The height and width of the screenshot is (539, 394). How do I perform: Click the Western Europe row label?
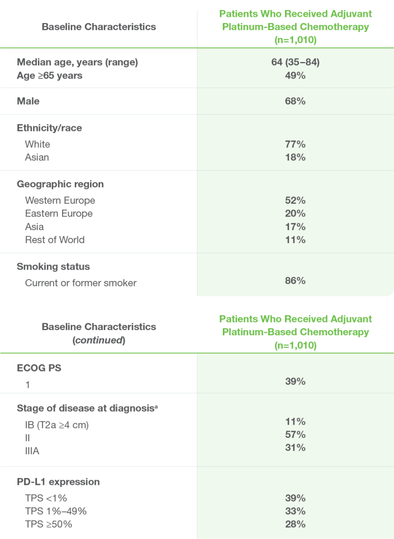pos(60,201)
